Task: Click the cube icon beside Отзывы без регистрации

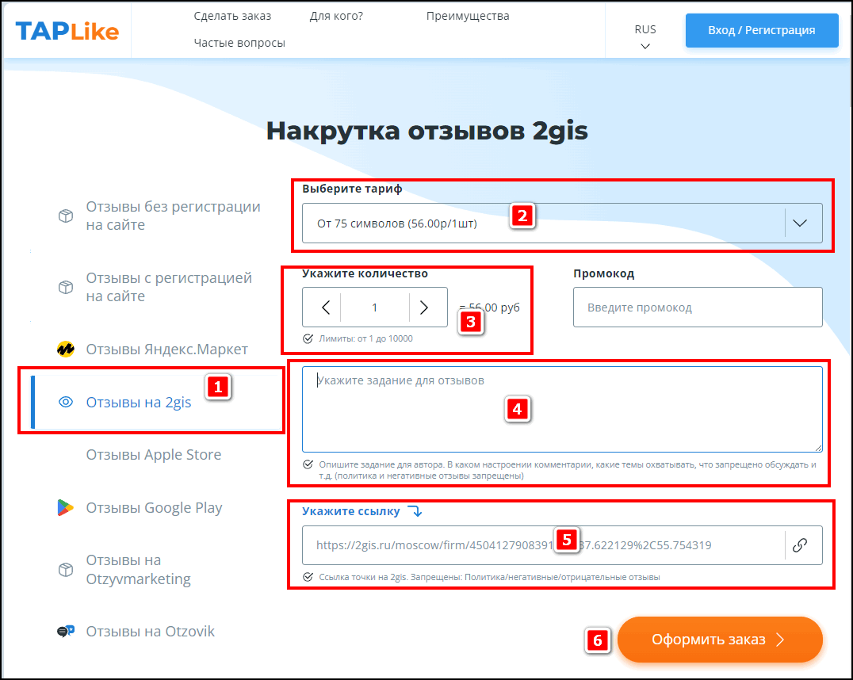Action: [66, 216]
